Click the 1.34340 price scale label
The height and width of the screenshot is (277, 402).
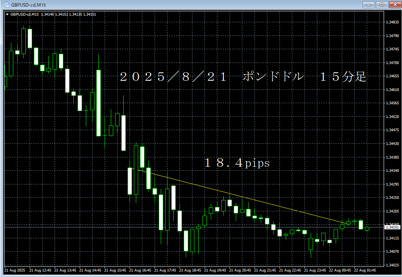(393, 170)
